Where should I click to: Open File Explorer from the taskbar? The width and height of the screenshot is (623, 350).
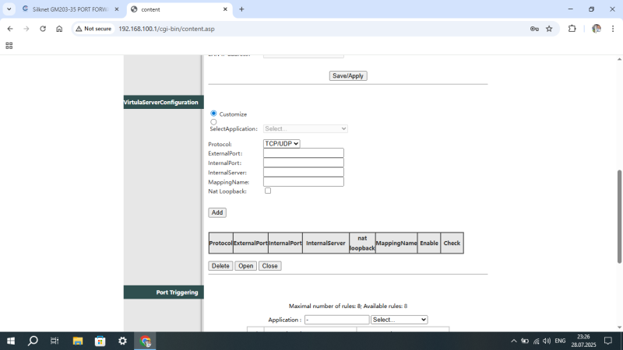pos(78,341)
